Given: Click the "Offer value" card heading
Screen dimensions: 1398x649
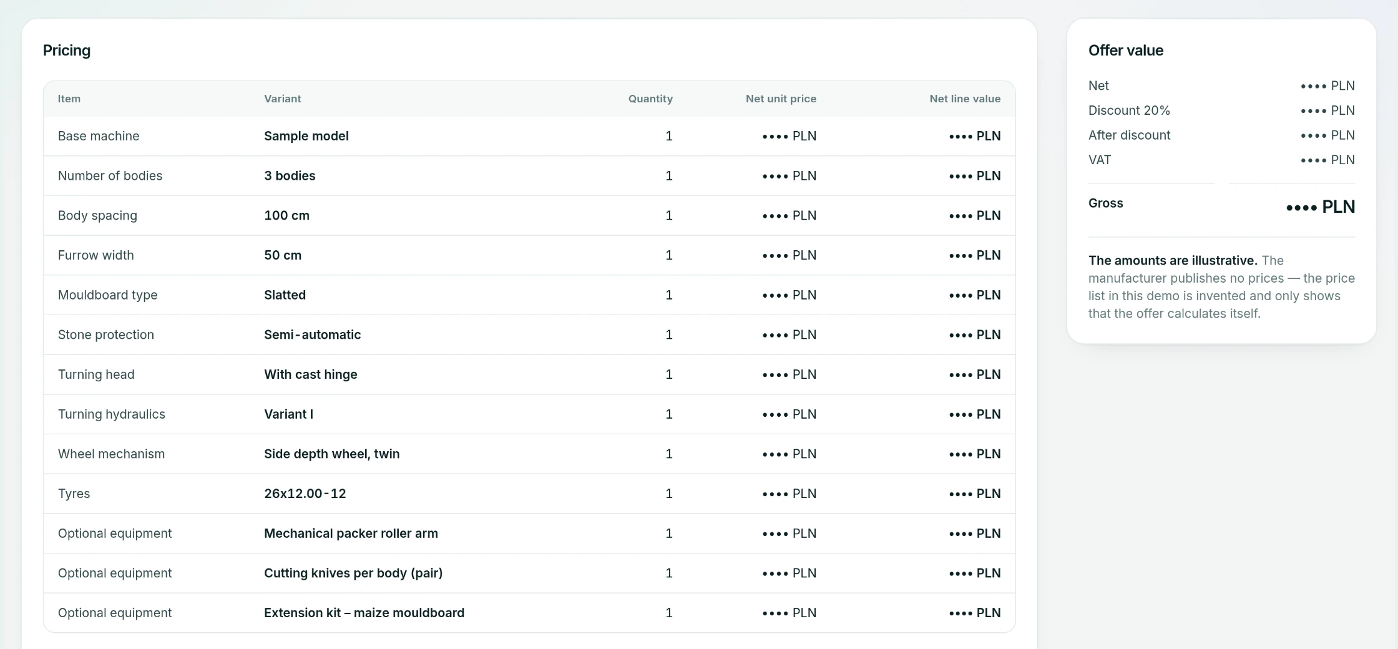Looking at the screenshot, I should coord(1126,51).
